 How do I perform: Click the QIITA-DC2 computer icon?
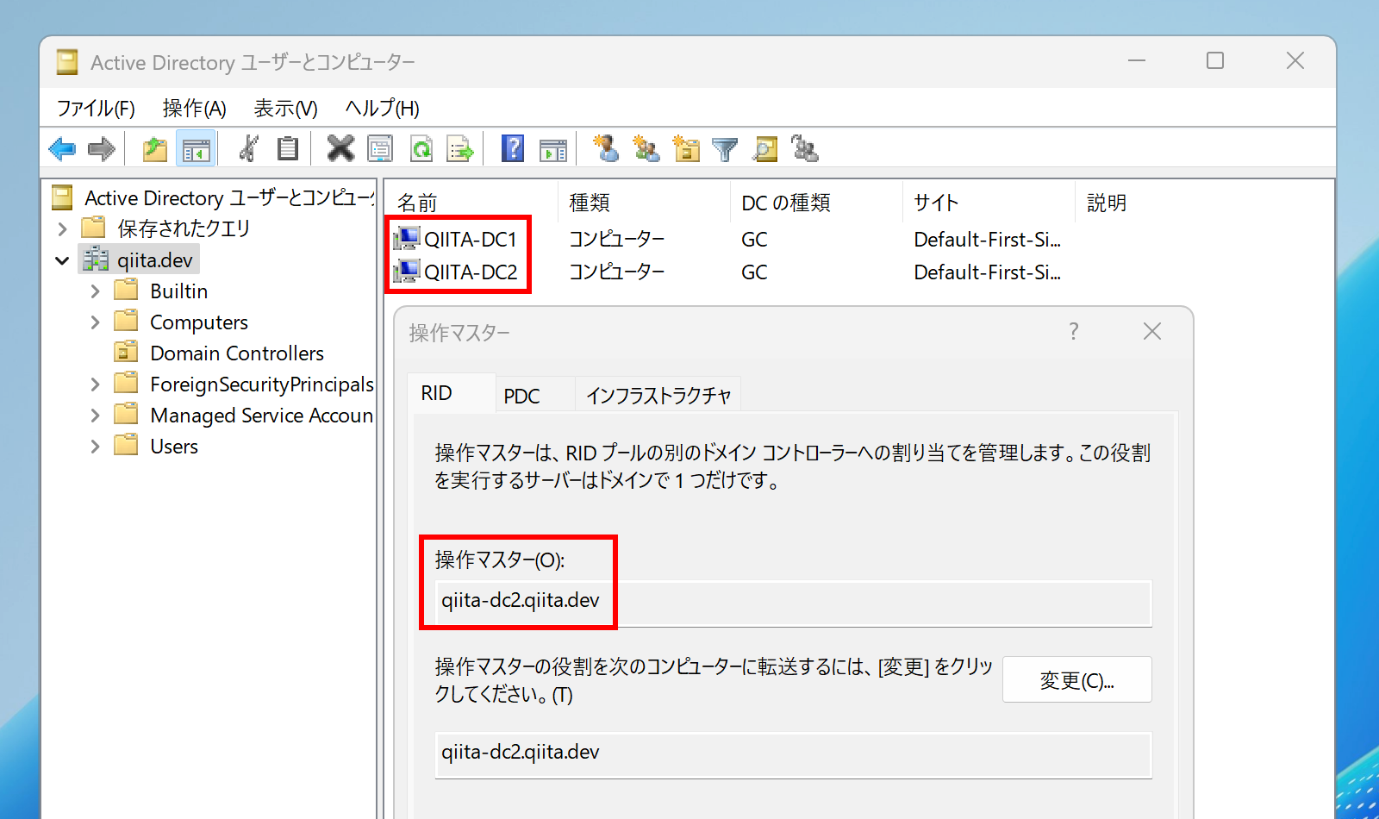(407, 272)
